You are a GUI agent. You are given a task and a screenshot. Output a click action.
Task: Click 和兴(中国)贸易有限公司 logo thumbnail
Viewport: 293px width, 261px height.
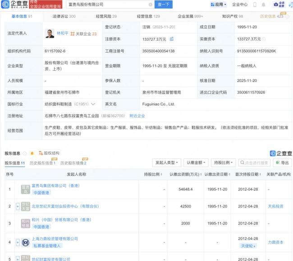[25, 223]
